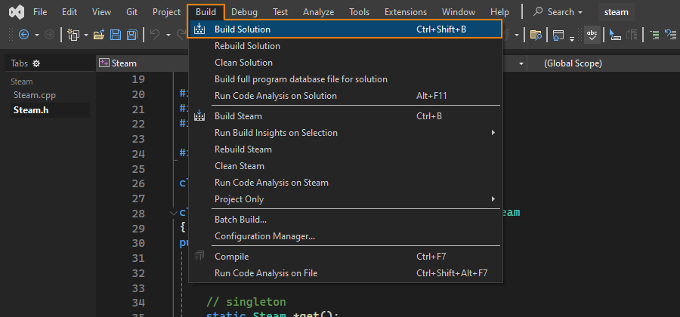Screen dimensions: 680x317
Task: Open the File menu
Action: pos(40,12)
